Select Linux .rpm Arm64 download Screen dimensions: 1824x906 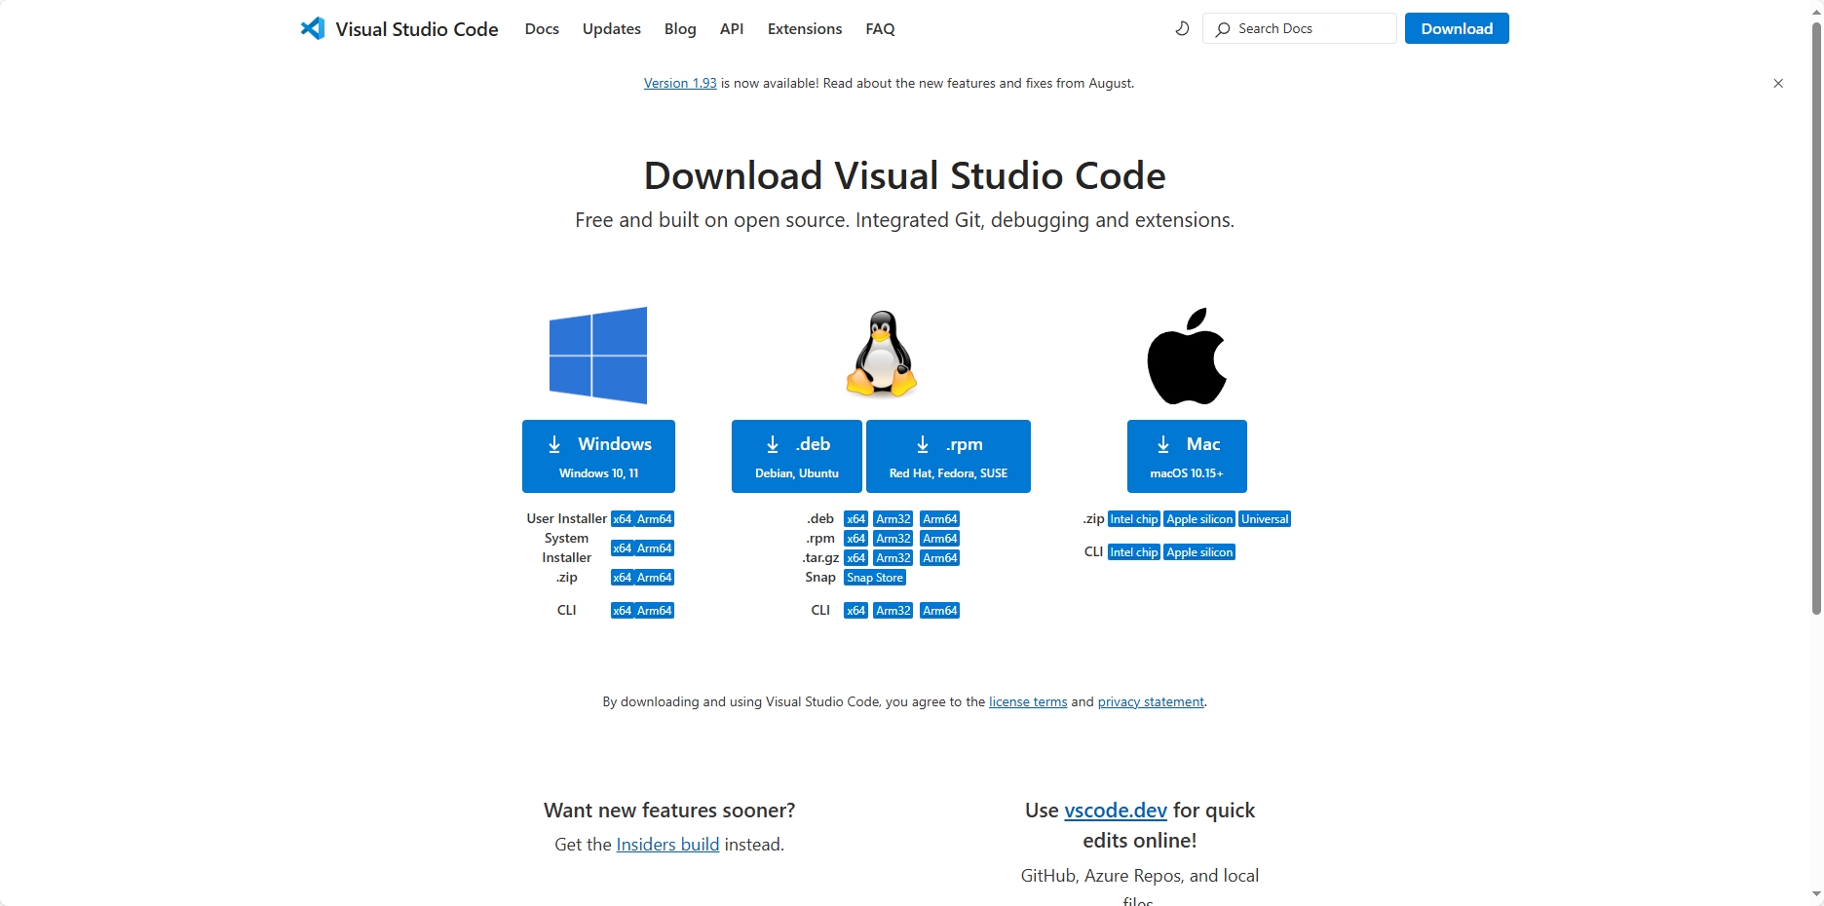click(940, 539)
